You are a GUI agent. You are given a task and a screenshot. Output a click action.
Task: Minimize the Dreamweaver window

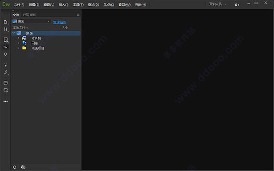pos(248,3)
